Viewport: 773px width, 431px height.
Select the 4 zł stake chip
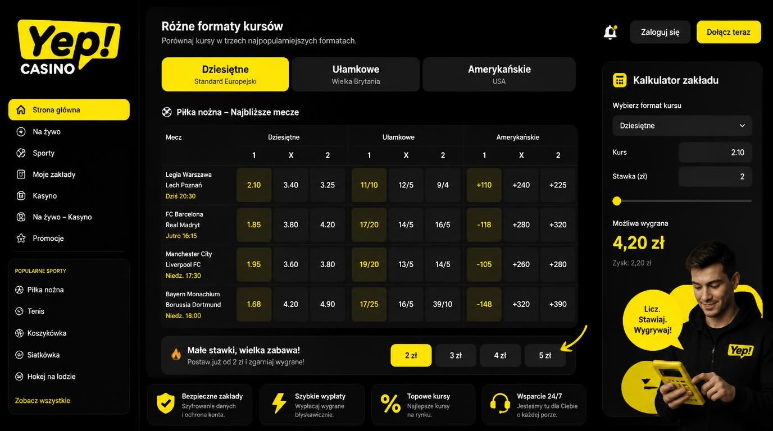click(500, 355)
